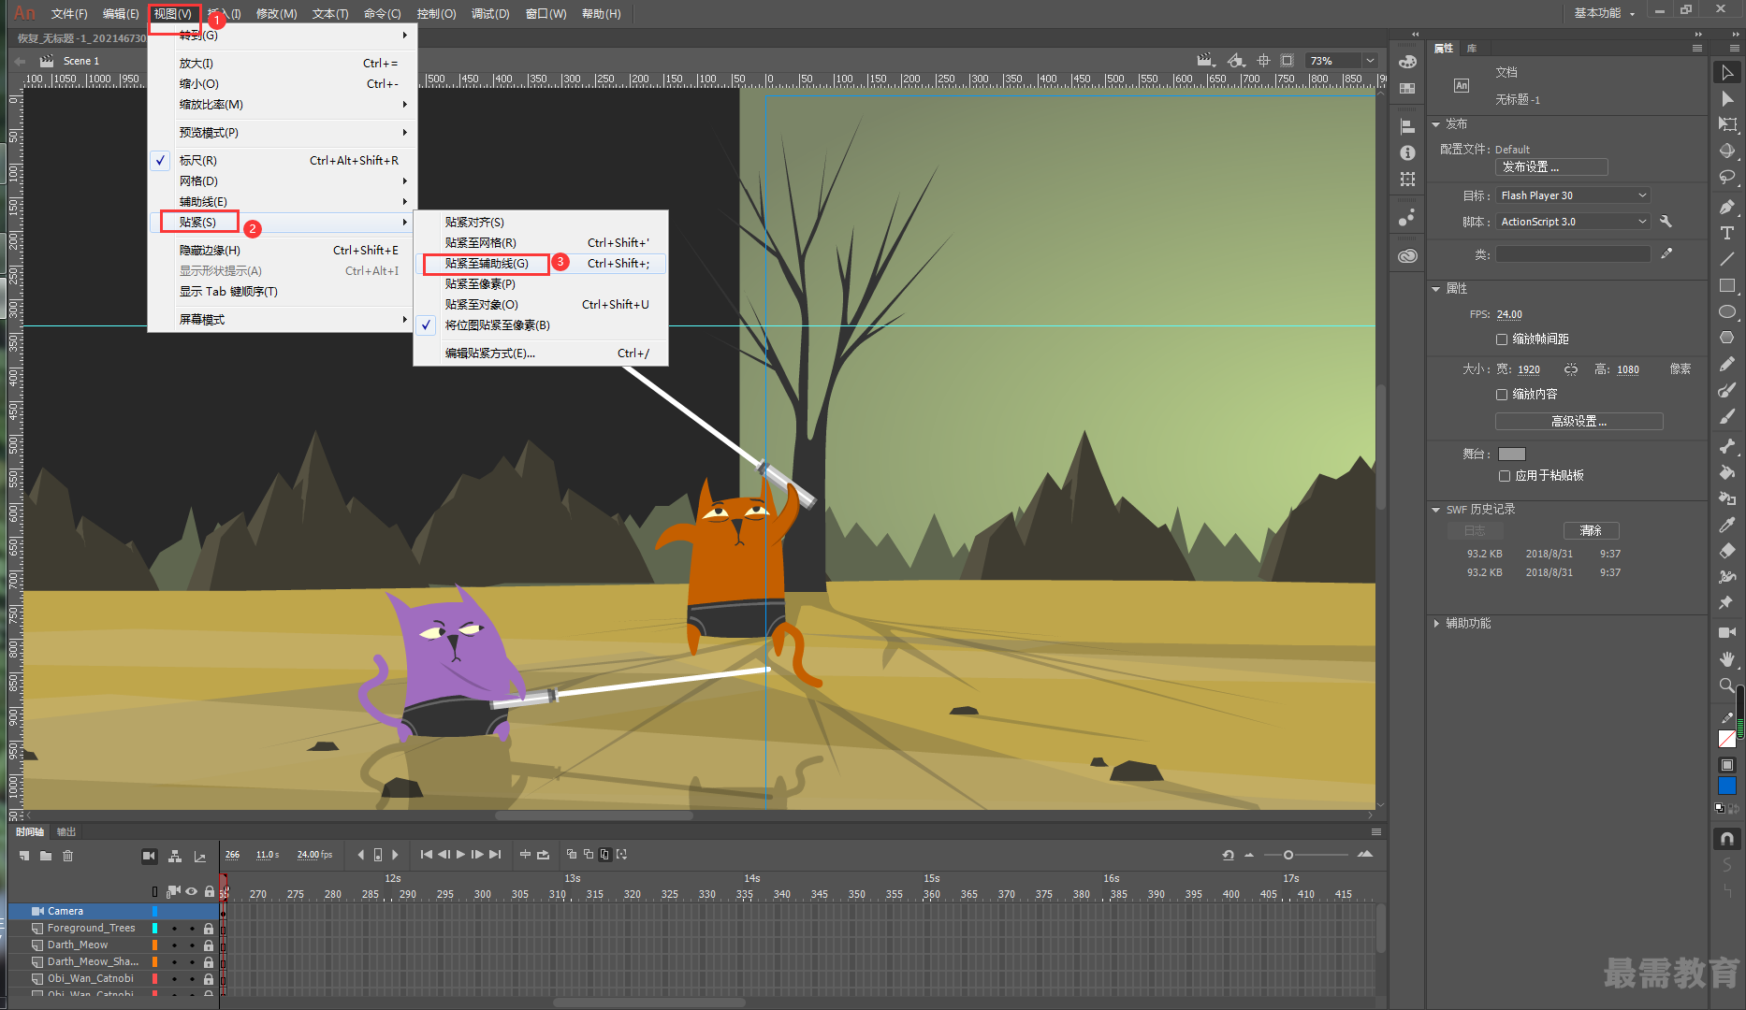Viewport: 1746px width, 1010px height.
Task: Click the 发布设置... button
Action: pos(1551,167)
